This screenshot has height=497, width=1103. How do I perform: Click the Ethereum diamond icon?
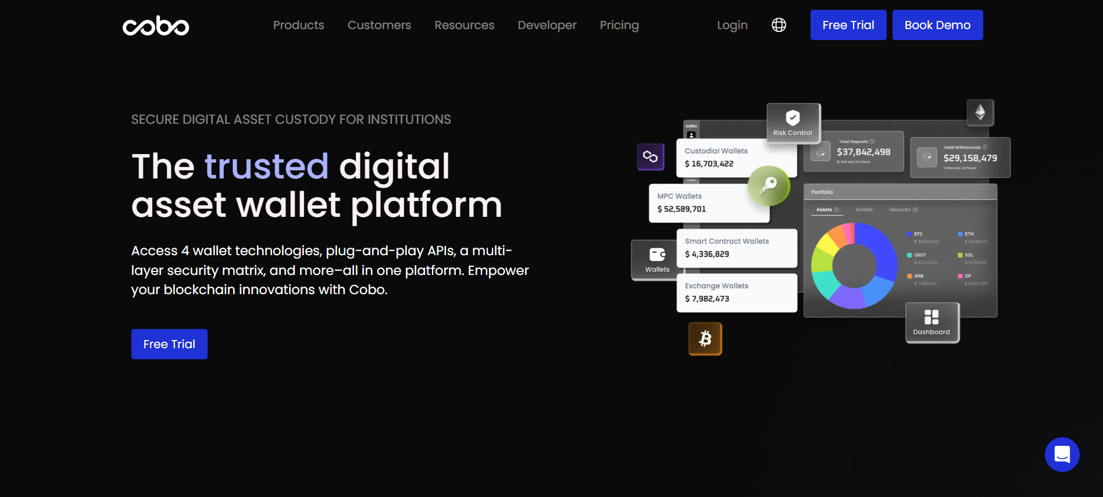point(980,112)
